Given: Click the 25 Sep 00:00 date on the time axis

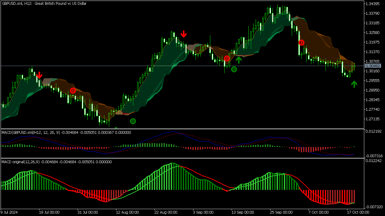Looking at the screenshot, I should point(281,212).
